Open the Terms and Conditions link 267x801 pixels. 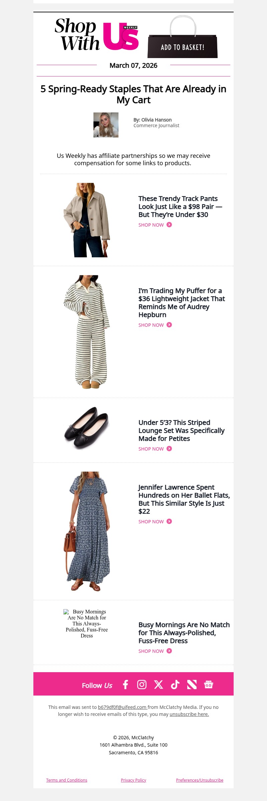[67, 780]
